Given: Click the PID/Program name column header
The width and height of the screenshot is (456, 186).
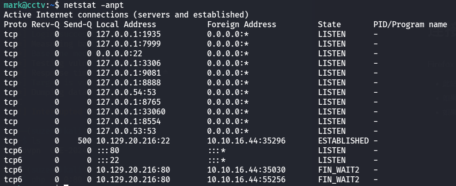Looking at the screenshot, I should 410,24.
